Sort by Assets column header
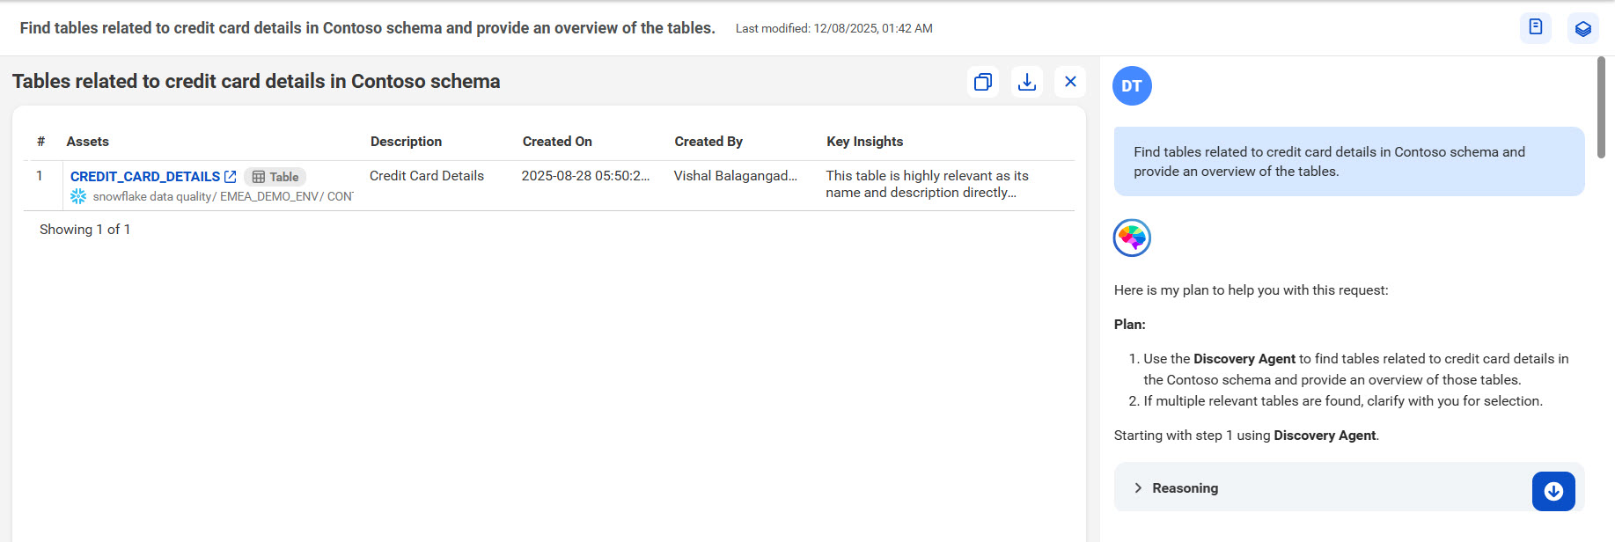The height and width of the screenshot is (542, 1615). (x=88, y=142)
